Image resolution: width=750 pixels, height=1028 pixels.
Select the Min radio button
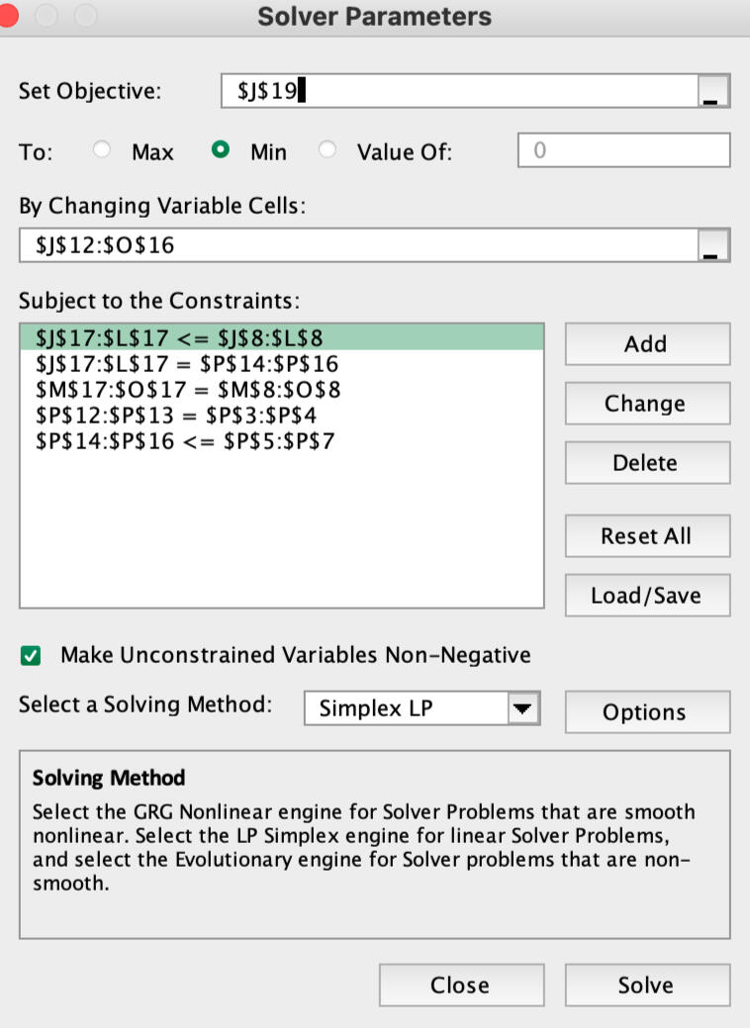pyautogui.click(x=223, y=151)
